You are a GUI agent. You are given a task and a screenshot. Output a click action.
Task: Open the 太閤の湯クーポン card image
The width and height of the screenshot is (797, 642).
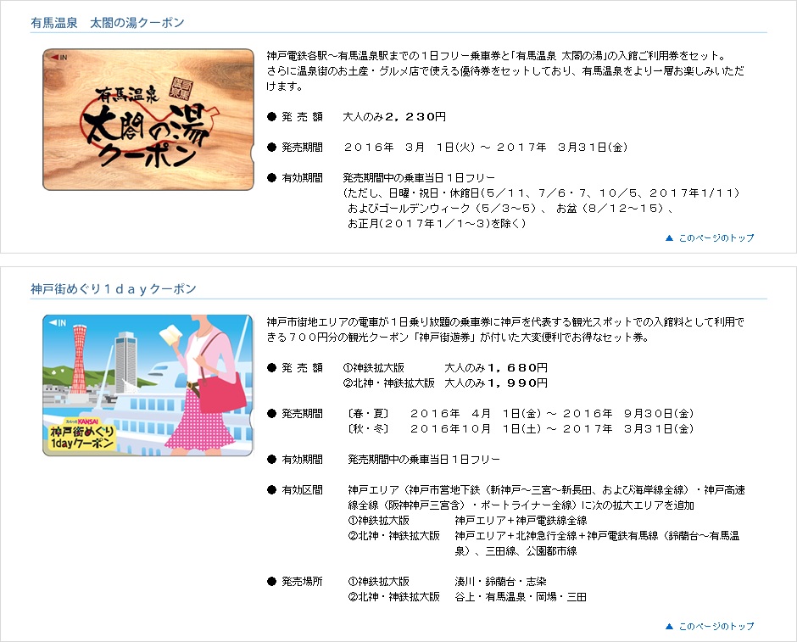coord(148,120)
